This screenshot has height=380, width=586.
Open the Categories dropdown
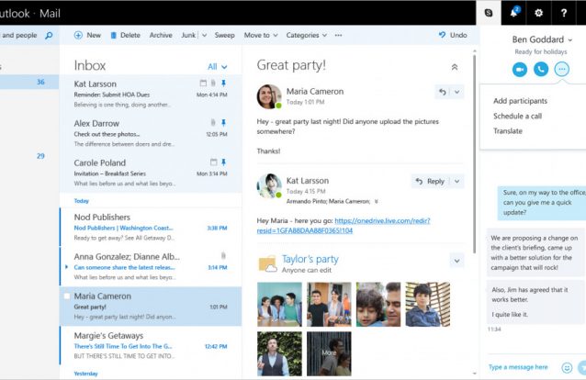click(308, 35)
